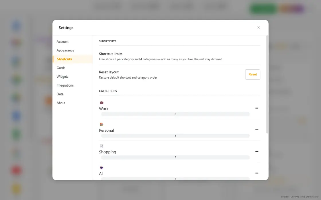This screenshot has width=321, height=200.
Task: Click the Shopping count bar showing 3
Action: 175,157
